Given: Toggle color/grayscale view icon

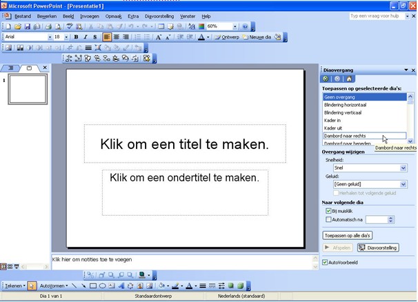Looking at the screenshot, I should pyautogui.click(x=201, y=26).
